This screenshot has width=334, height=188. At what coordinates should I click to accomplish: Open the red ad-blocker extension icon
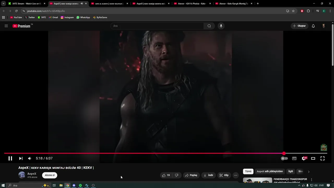pyautogui.click(x=302, y=11)
